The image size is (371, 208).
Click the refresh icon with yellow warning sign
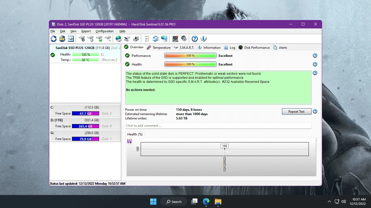click(x=62, y=39)
